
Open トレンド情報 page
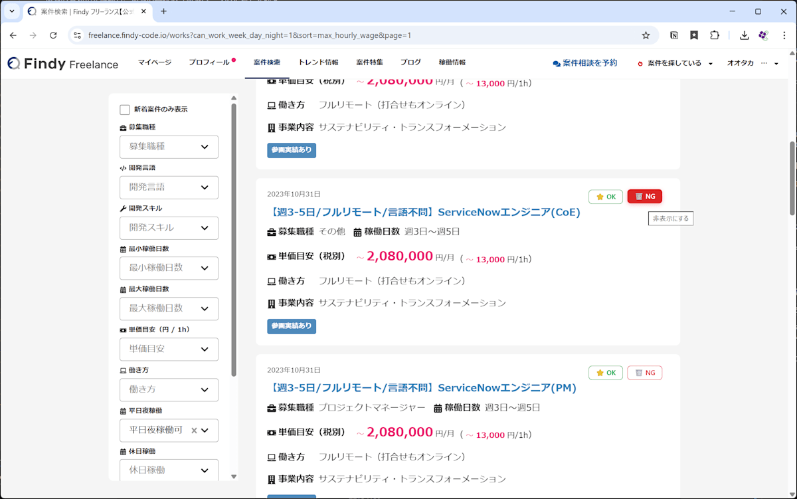(318, 62)
